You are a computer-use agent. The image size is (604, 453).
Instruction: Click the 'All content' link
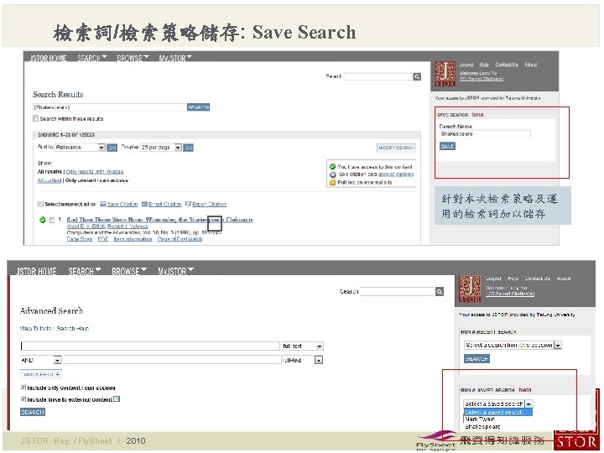click(x=49, y=180)
